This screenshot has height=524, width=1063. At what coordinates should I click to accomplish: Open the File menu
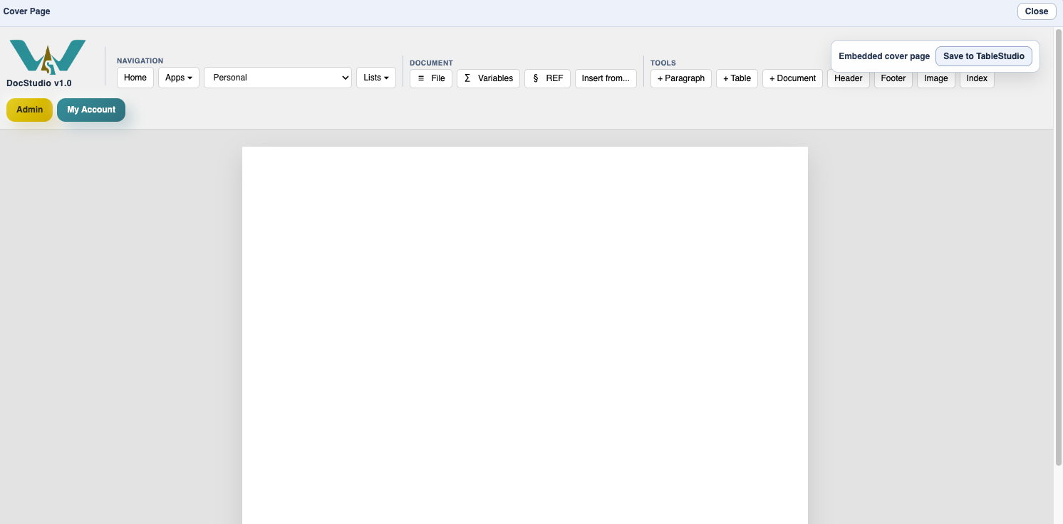(x=431, y=78)
